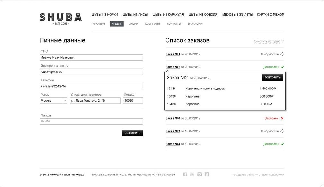Open Шубы из лисы menu
Image resolution: width=324 pixels, height=187 pixels.
[x=135, y=15]
